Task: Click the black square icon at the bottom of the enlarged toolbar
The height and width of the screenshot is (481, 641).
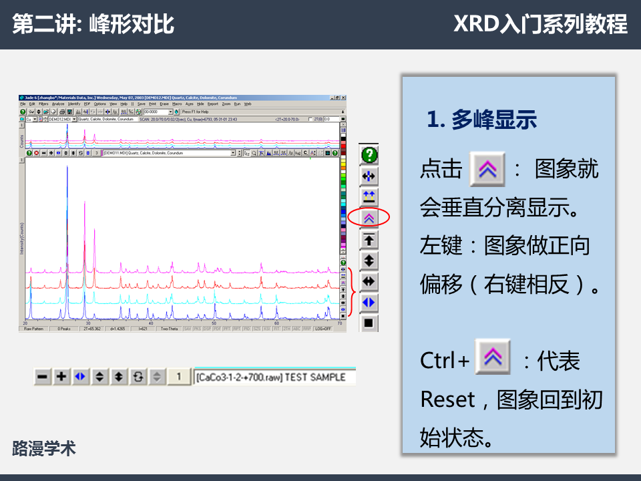Action: [x=369, y=323]
